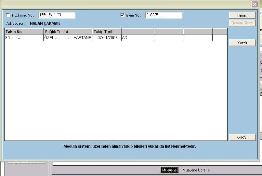Screen dimensions: 262x176
Task: Sort by the Takip No column header
Action: [x=24, y=32]
